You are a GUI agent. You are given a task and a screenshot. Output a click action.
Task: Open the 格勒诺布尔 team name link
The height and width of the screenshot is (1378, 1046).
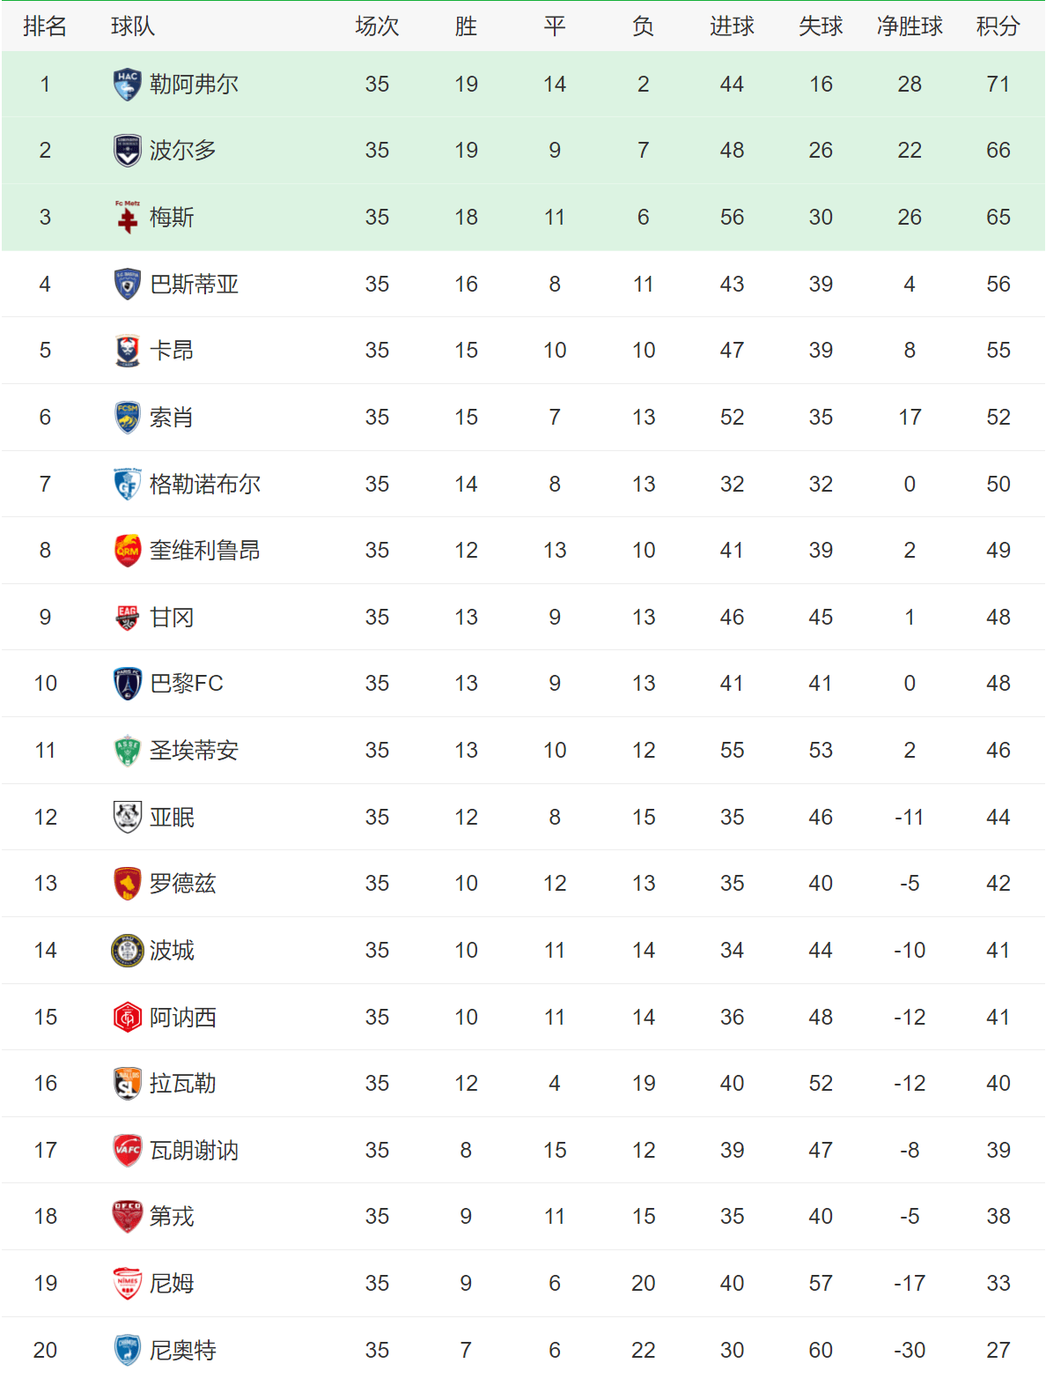click(x=204, y=485)
